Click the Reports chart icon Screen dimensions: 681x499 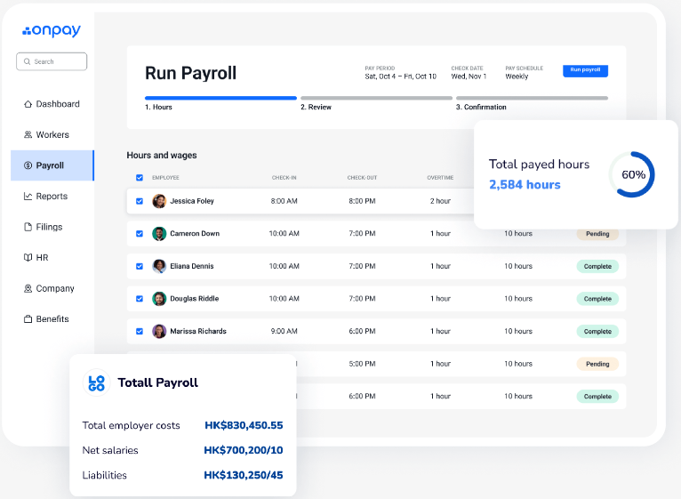pos(28,197)
